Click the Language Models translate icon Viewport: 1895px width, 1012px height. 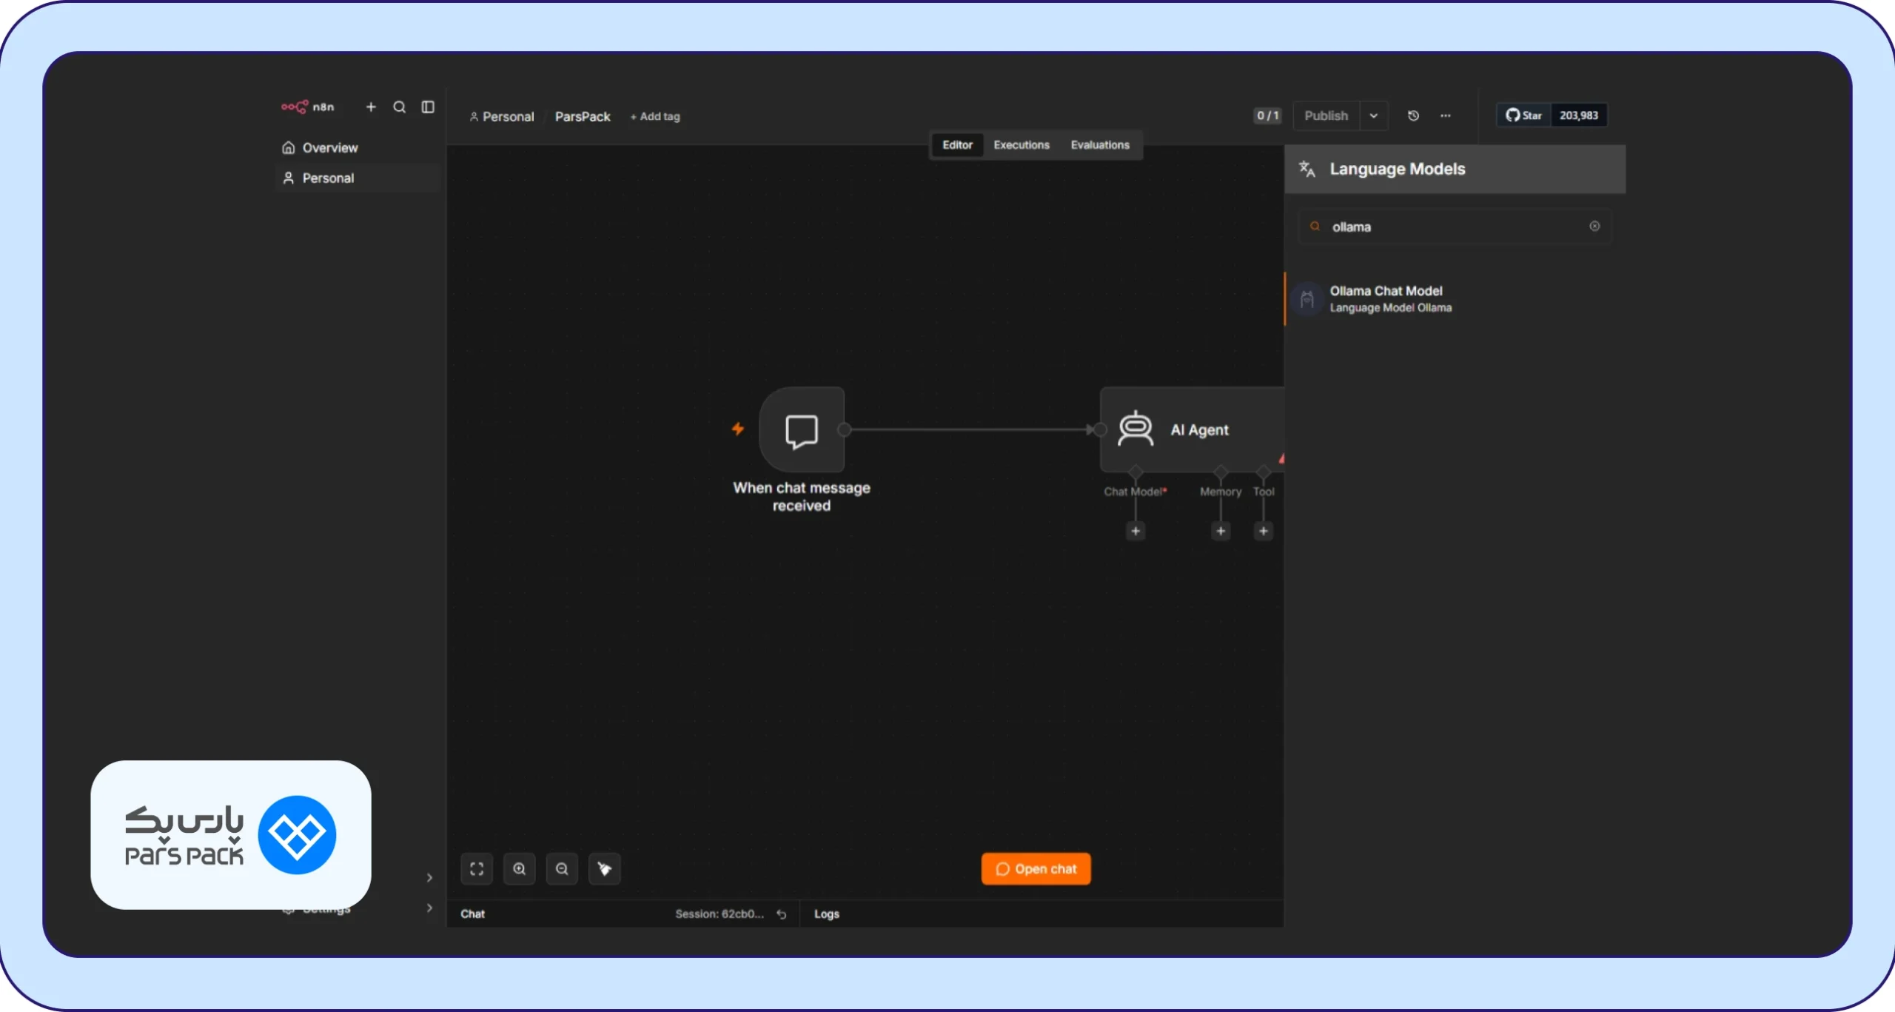point(1307,170)
